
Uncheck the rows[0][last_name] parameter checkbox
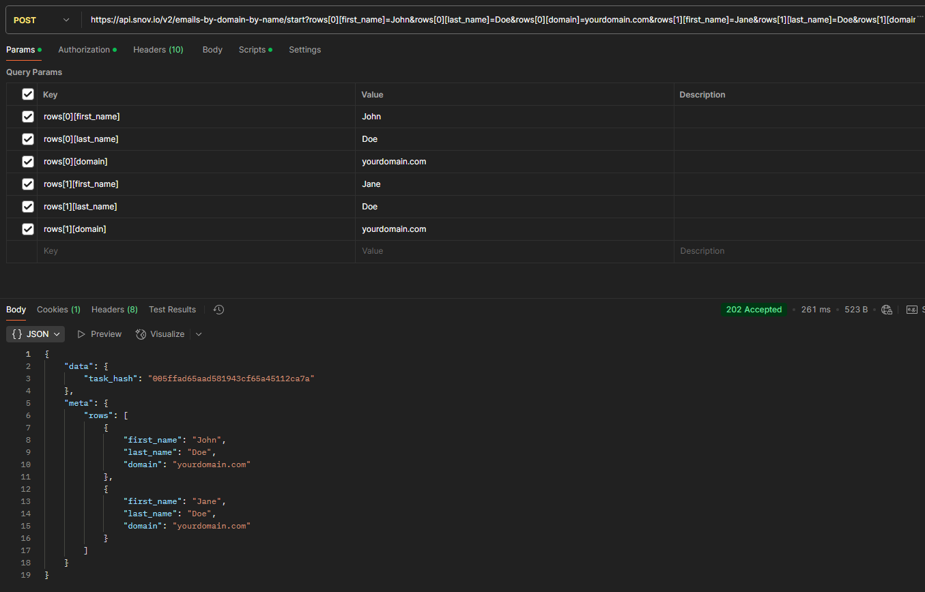tap(28, 139)
